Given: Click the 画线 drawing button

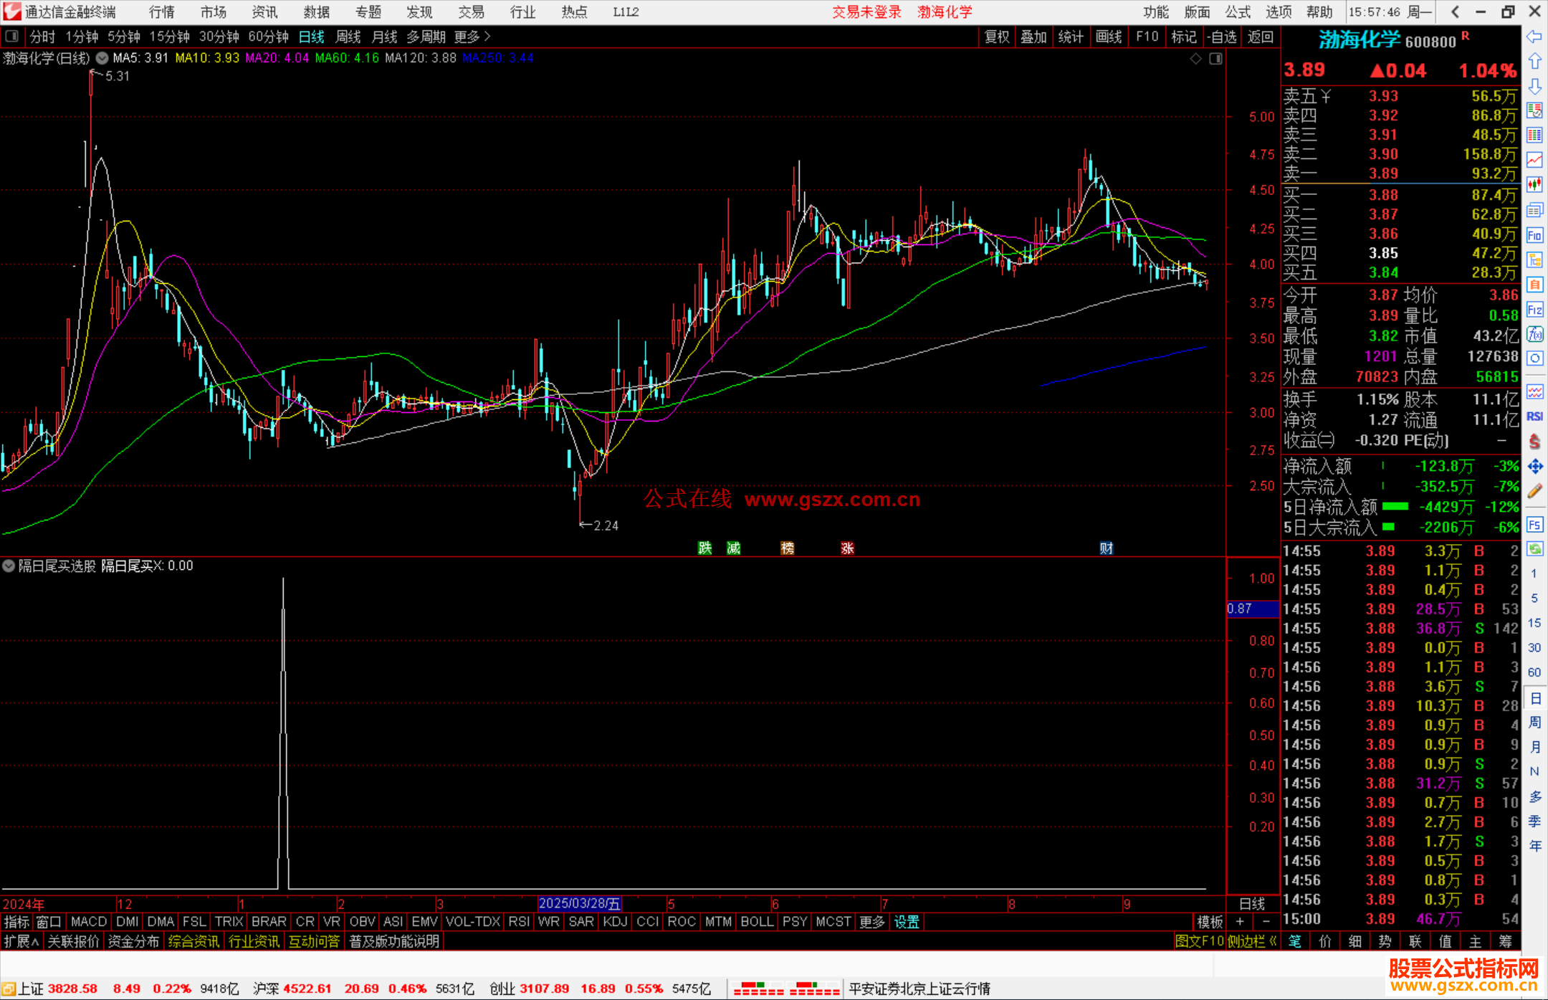Looking at the screenshot, I should (1109, 37).
